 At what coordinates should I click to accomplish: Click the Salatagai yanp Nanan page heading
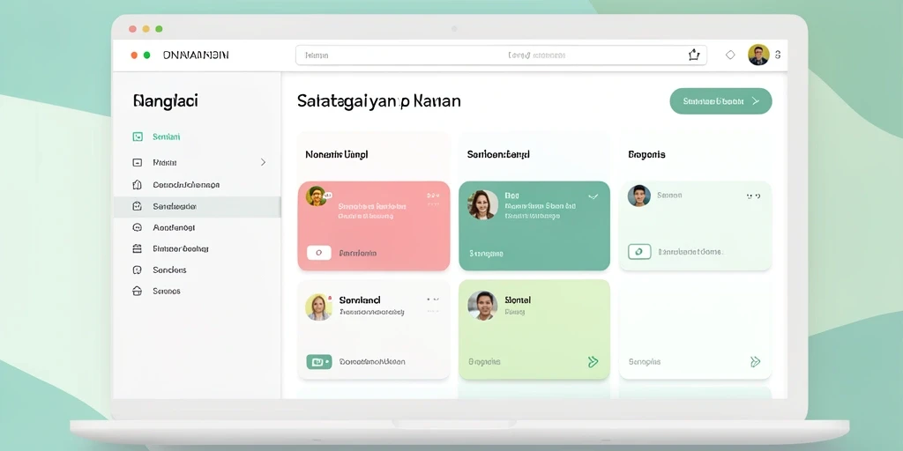pos(379,101)
